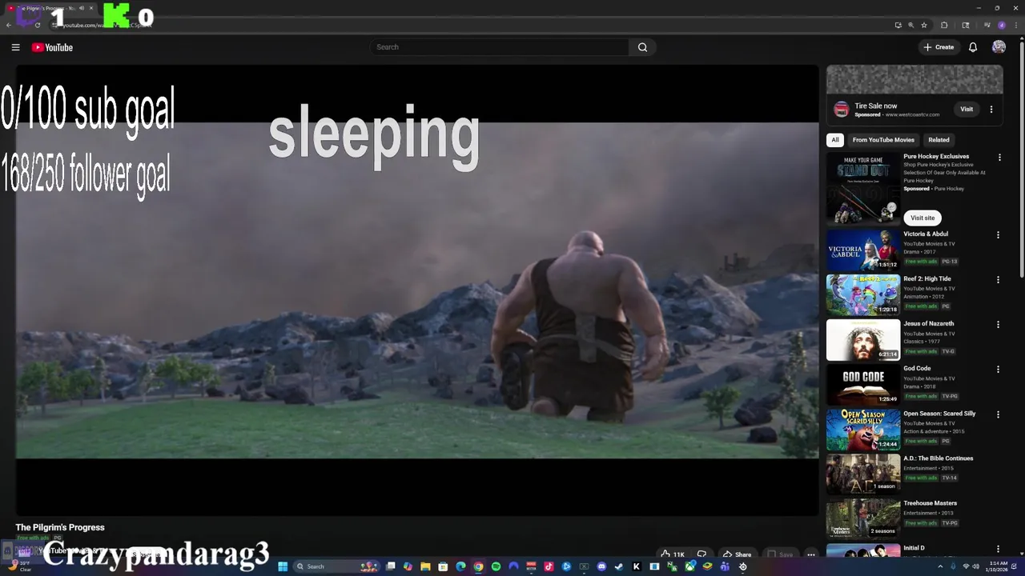Open options menu for Jesus of Nazareth
Image resolution: width=1025 pixels, height=576 pixels.
998,325
